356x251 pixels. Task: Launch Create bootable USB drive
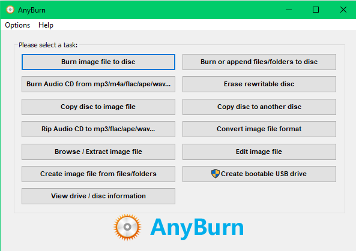click(259, 174)
